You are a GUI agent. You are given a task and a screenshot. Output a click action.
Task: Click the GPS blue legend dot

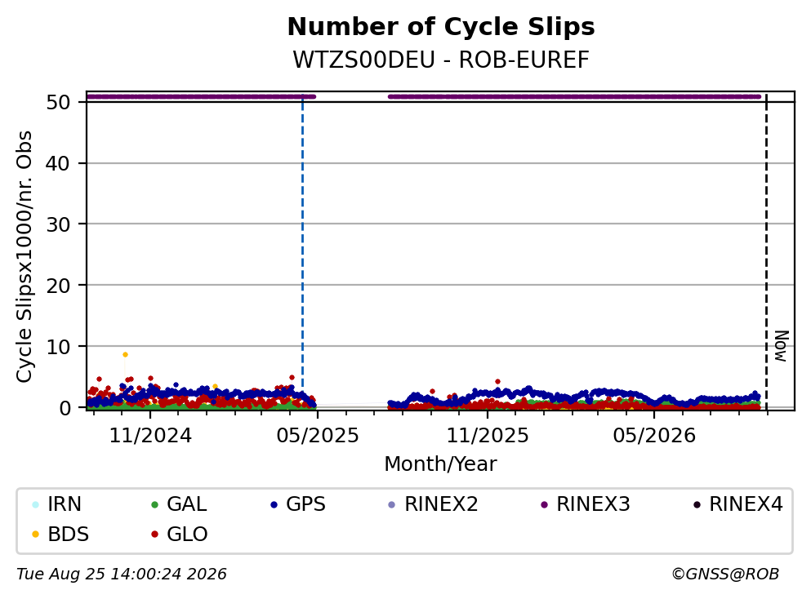(274, 504)
